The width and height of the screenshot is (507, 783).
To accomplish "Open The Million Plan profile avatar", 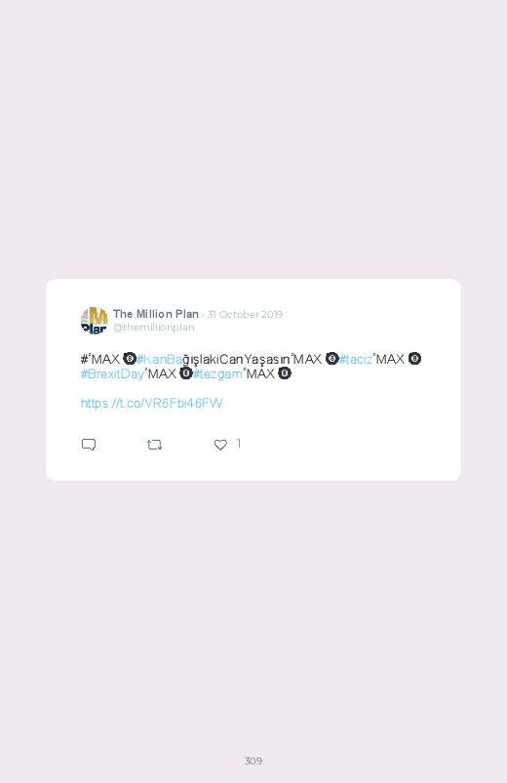I will pyautogui.click(x=94, y=320).
